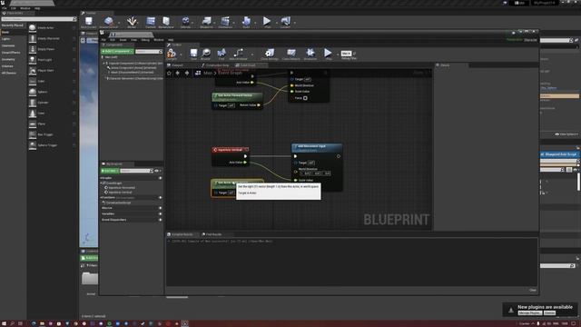Screen dimensions: 581x327
Task: Click the Components search field
Action: [x=148, y=52]
